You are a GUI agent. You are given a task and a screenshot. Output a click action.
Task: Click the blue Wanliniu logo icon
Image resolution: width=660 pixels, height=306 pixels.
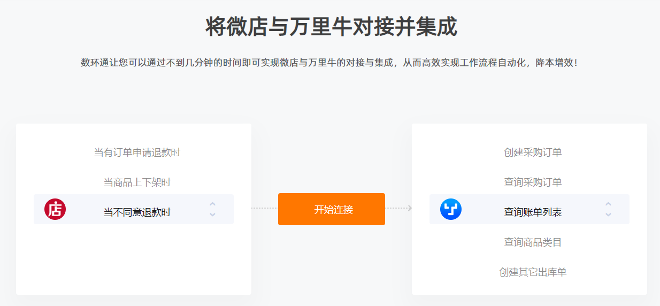pos(451,209)
